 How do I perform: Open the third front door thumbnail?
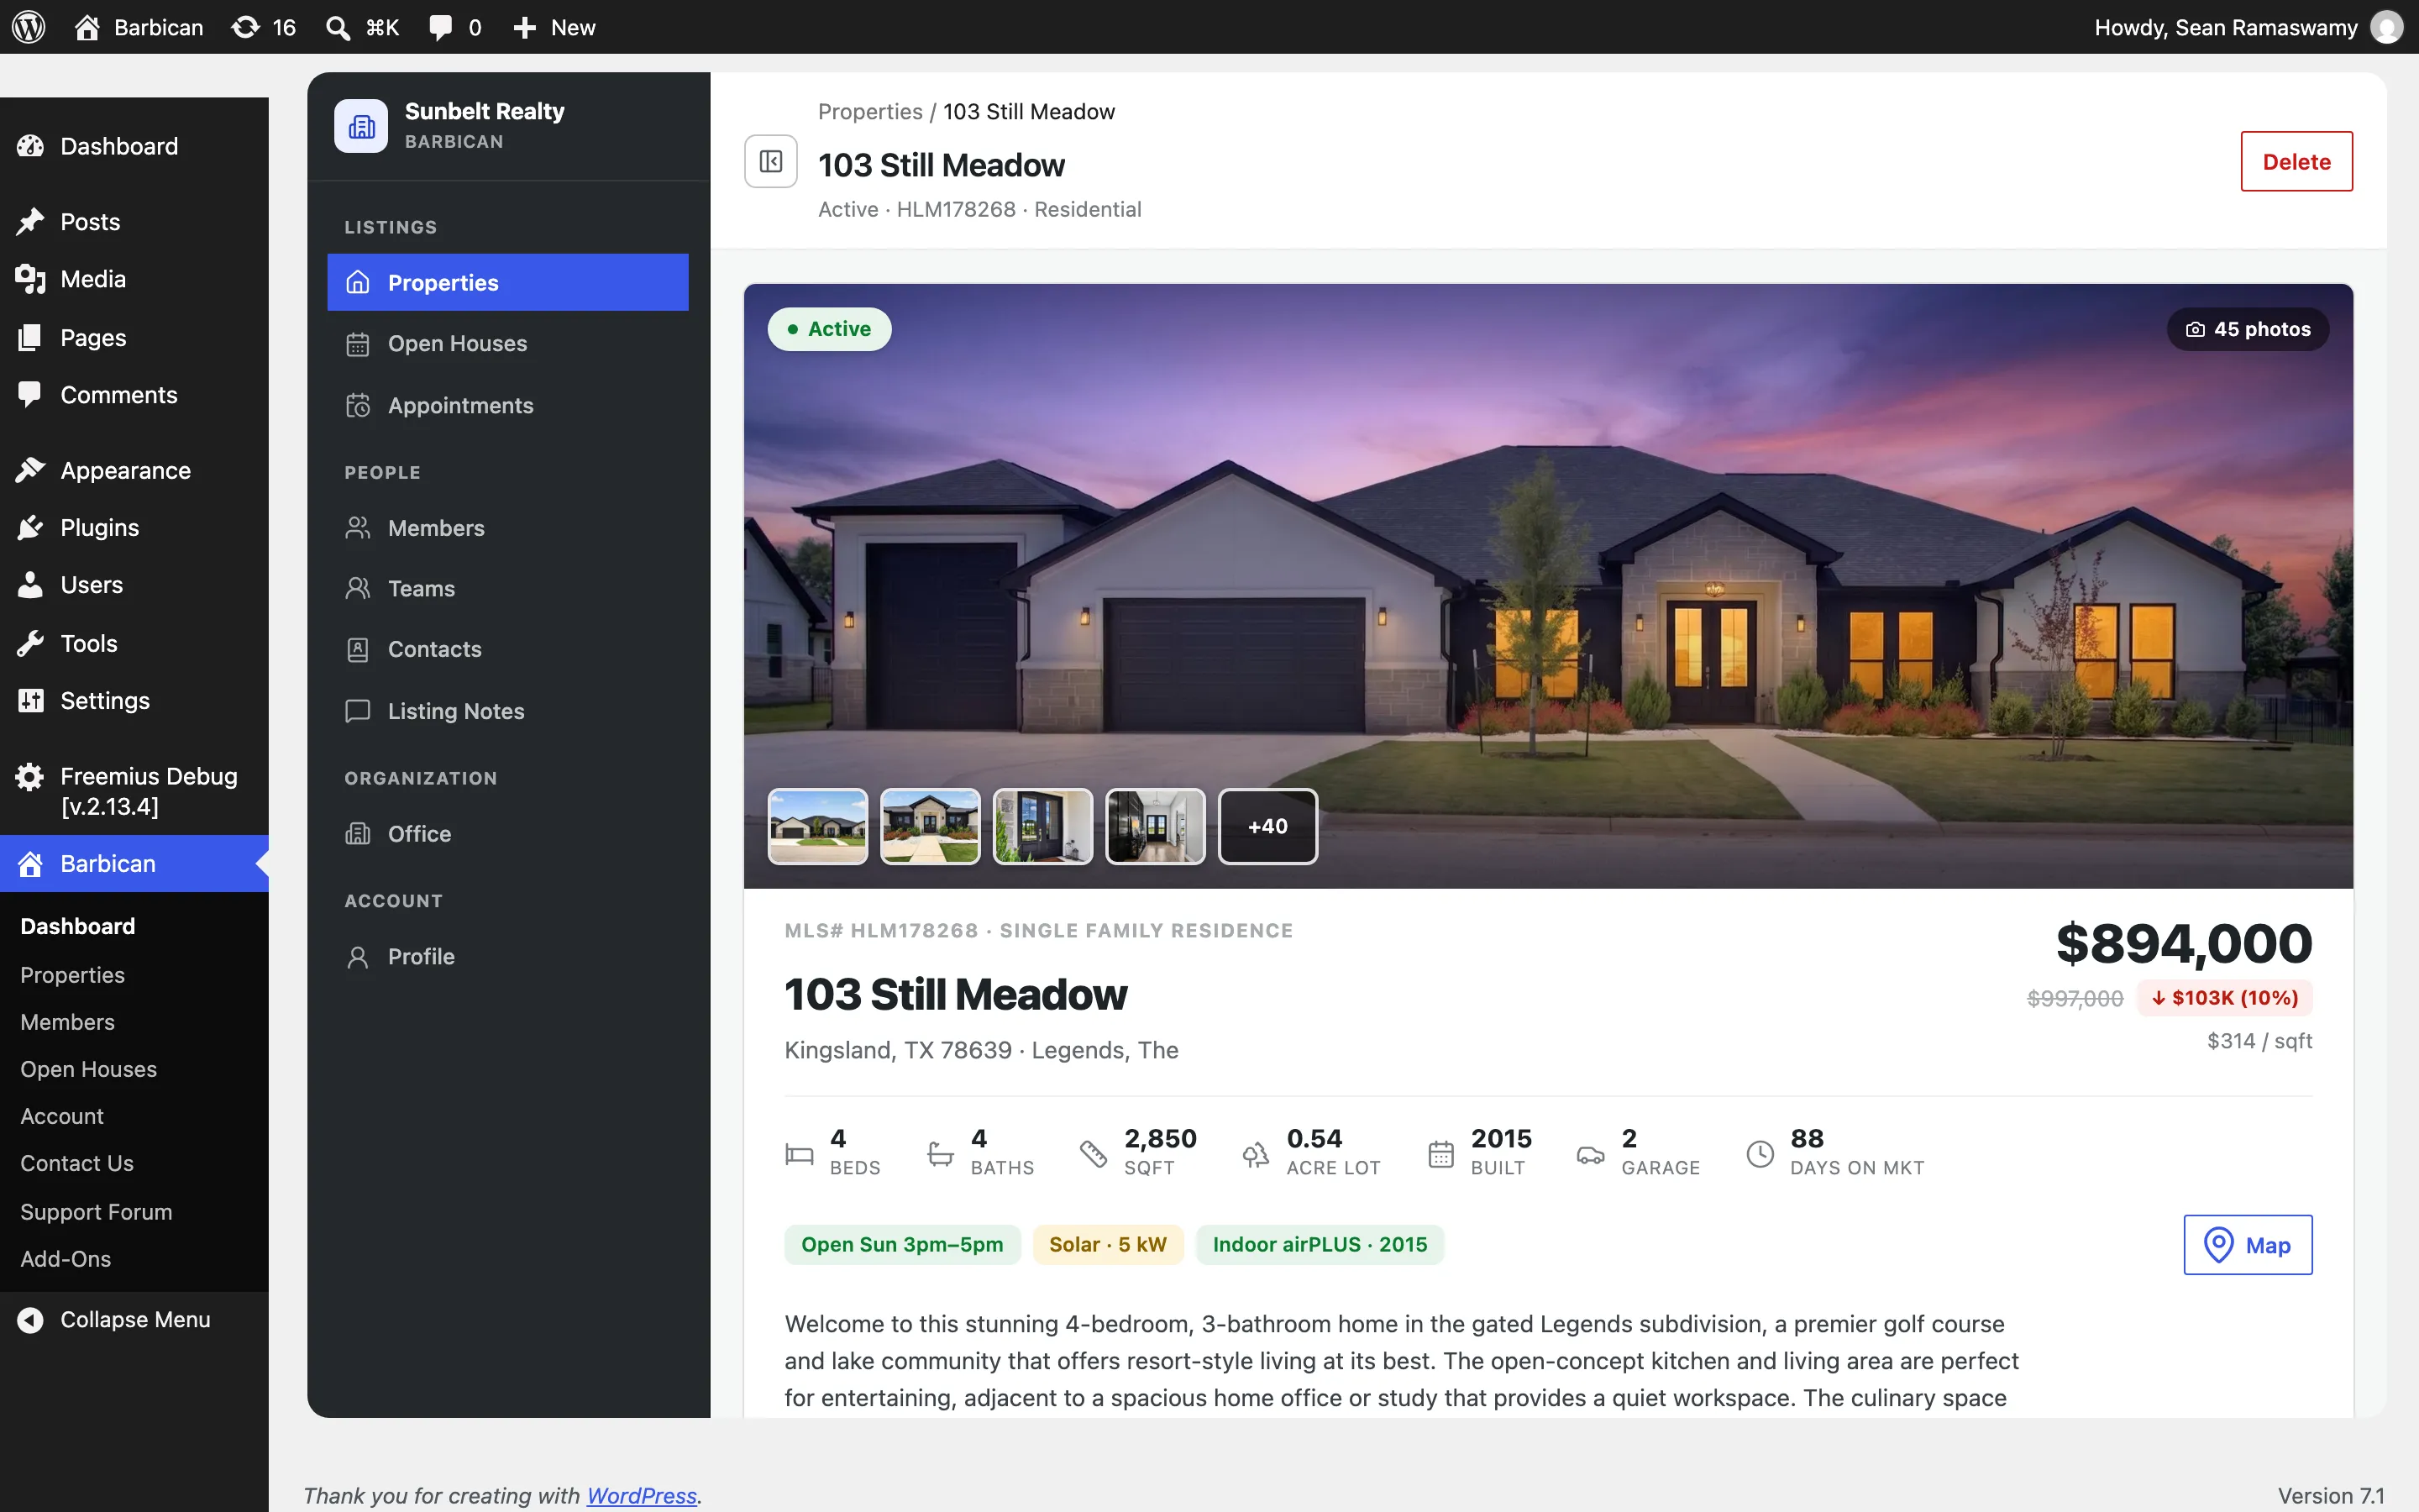click(1042, 826)
